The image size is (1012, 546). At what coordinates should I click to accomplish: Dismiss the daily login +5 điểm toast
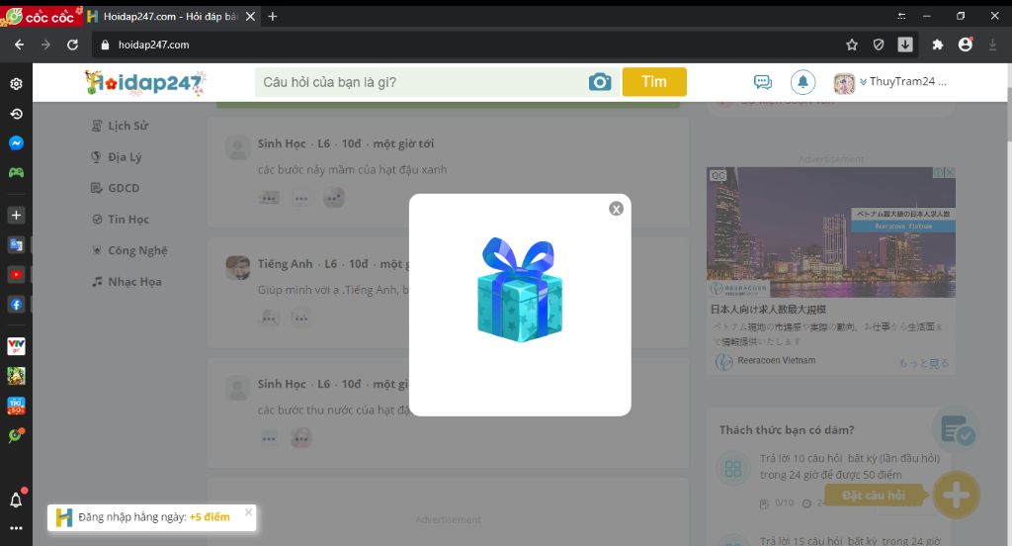tap(248, 512)
